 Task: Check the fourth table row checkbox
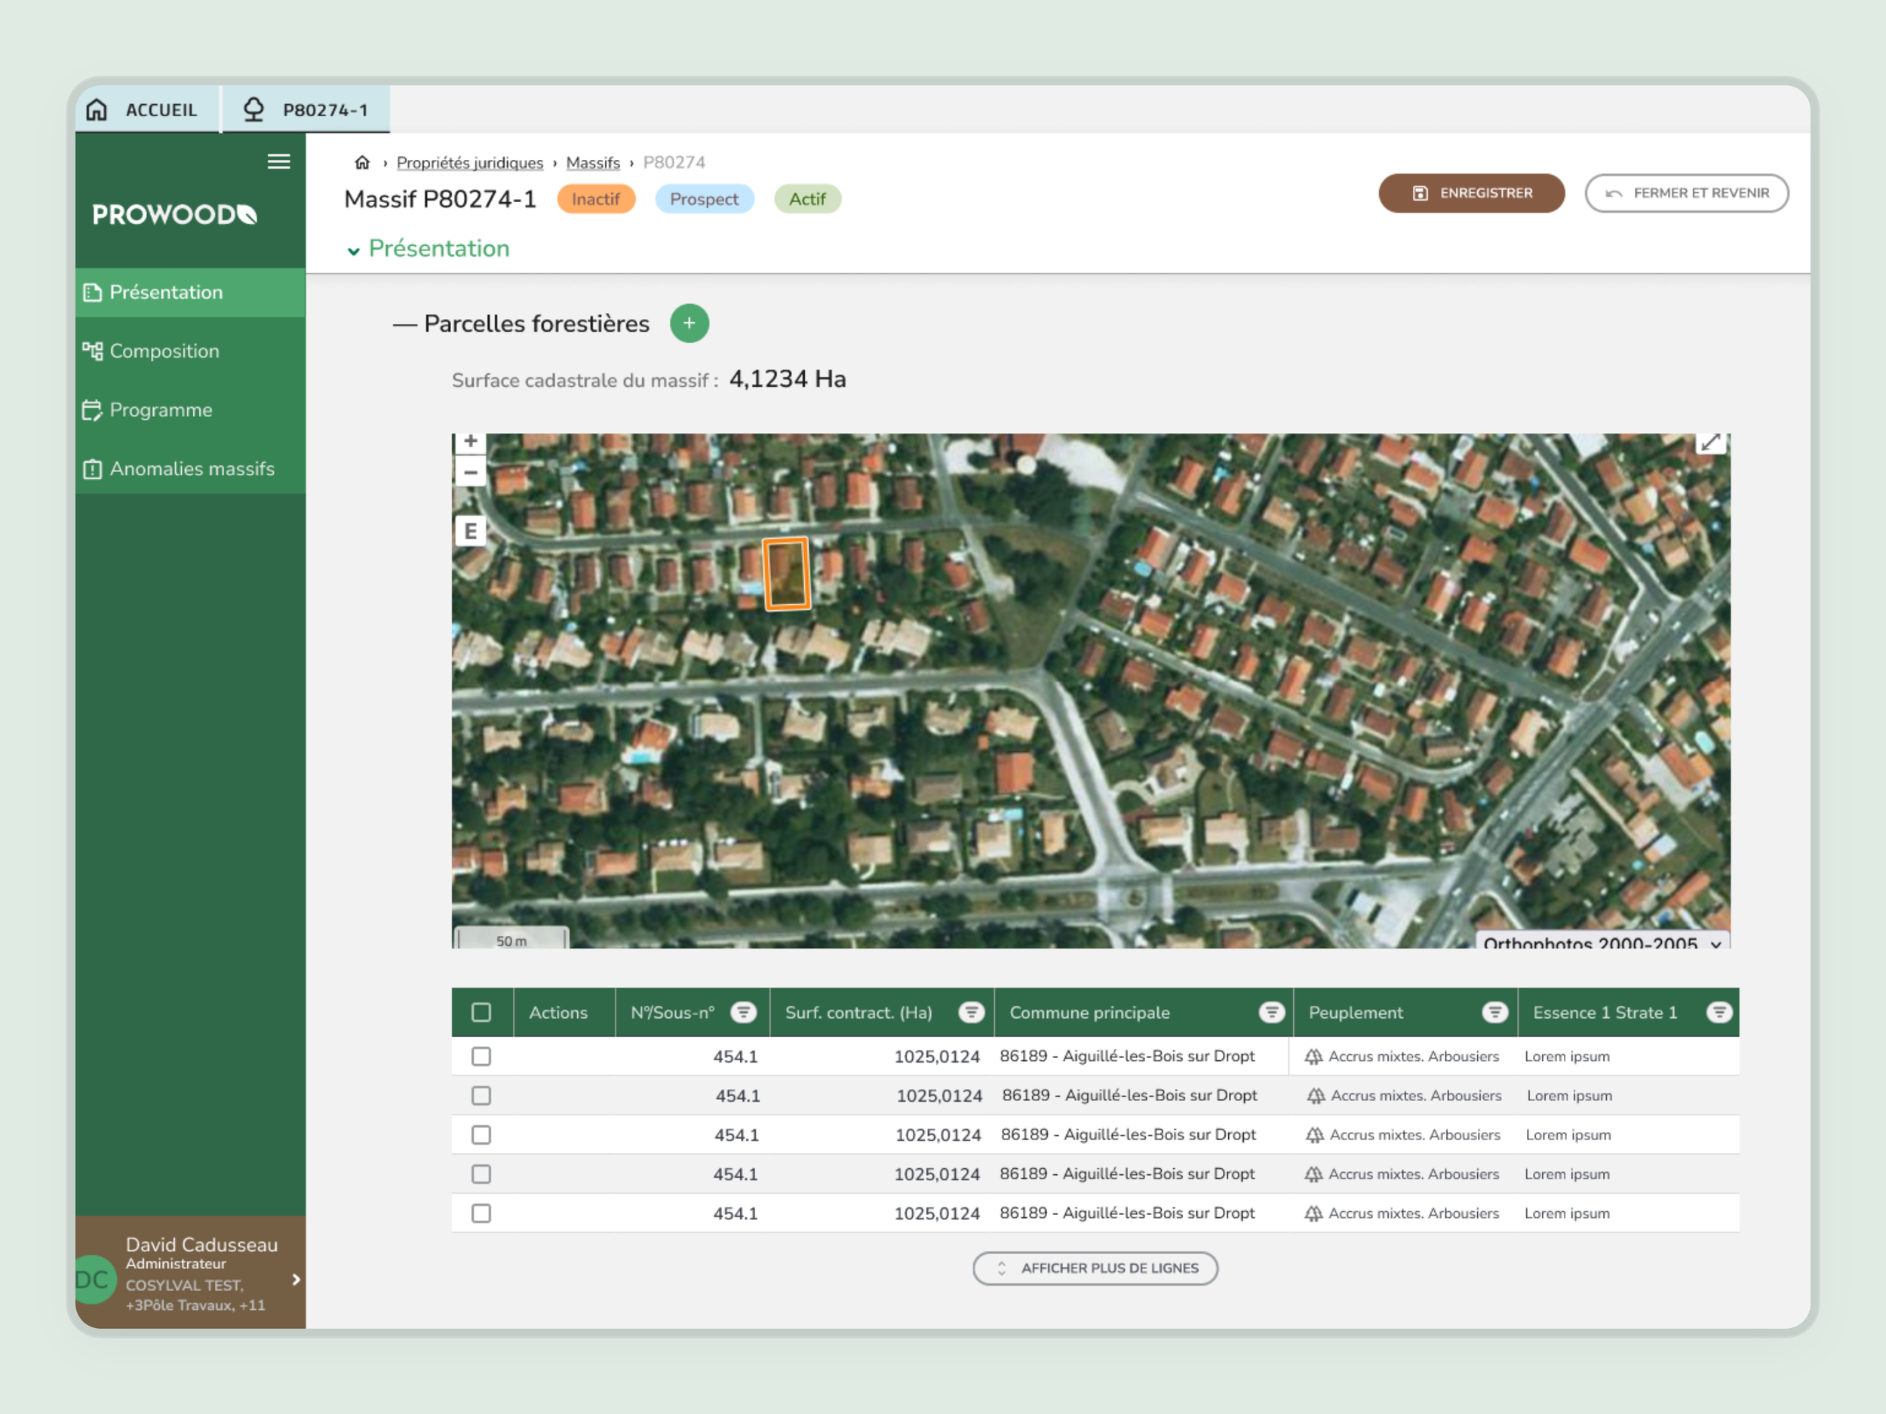[482, 1174]
